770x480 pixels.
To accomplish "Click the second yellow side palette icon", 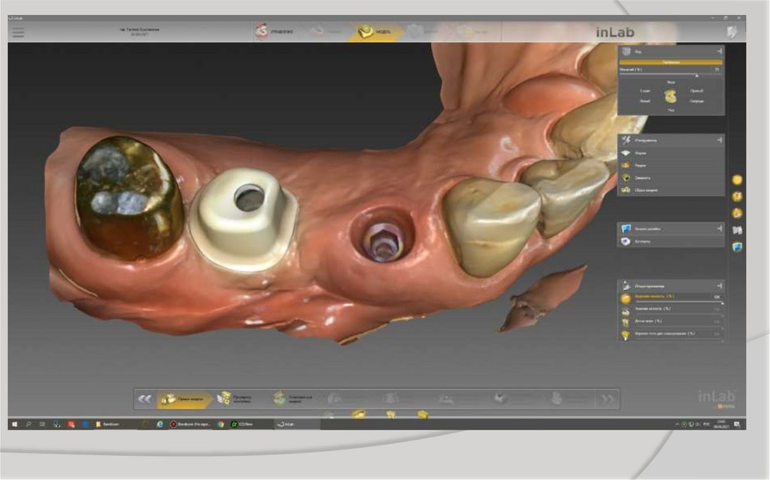I will tap(737, 197).
